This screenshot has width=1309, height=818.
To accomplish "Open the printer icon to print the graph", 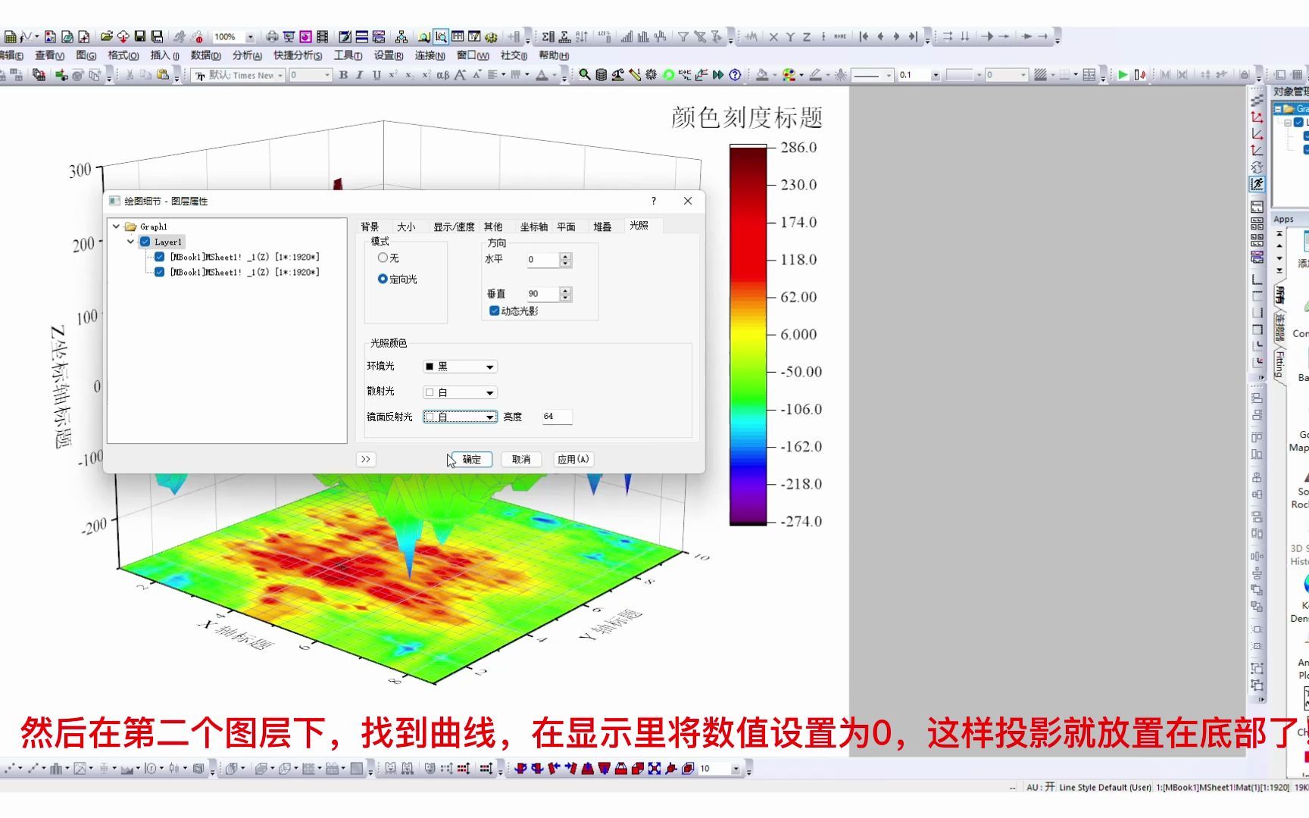I will (273, 35).
